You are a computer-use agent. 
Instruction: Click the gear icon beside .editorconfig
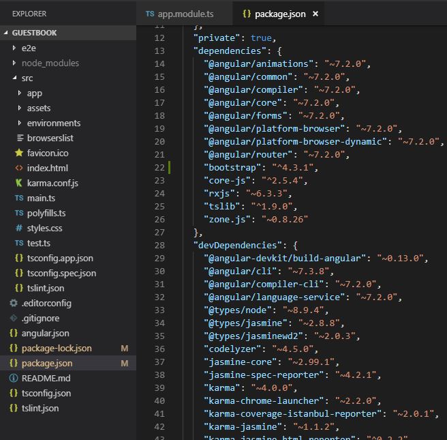(14, 303)
